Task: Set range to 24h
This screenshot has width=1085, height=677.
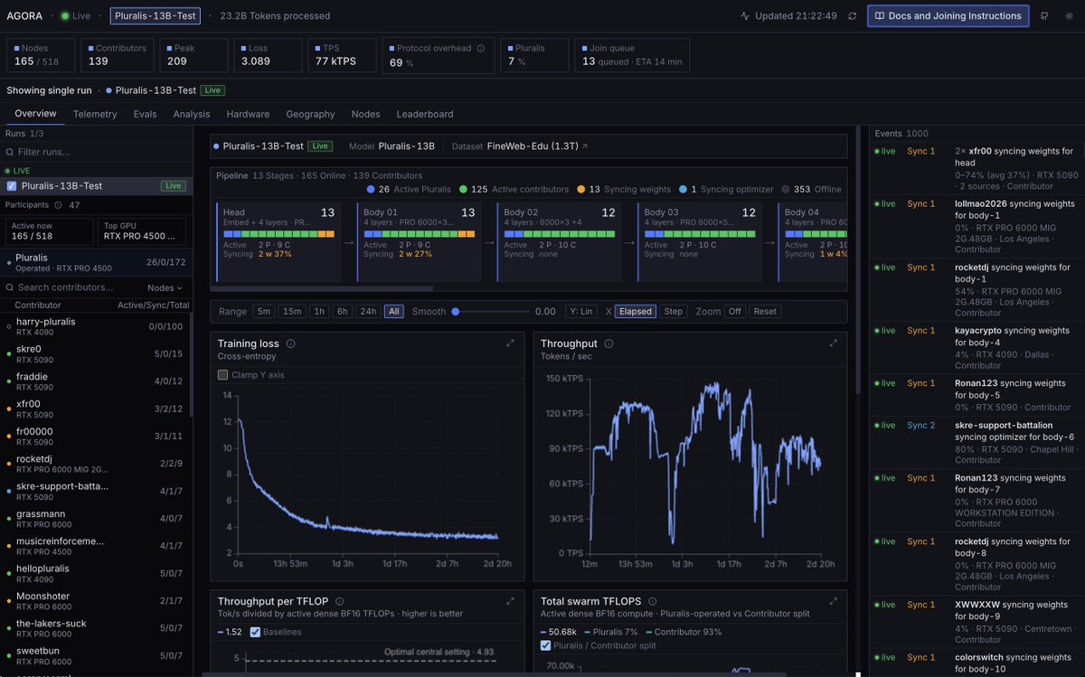Action: pos(367,311)
